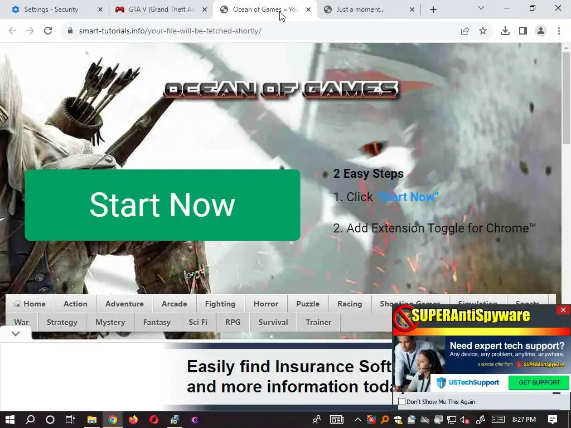Viewport: 571px width, 428px height.
Task: Close the Settings - Security tab
Action: click(100, 10)
